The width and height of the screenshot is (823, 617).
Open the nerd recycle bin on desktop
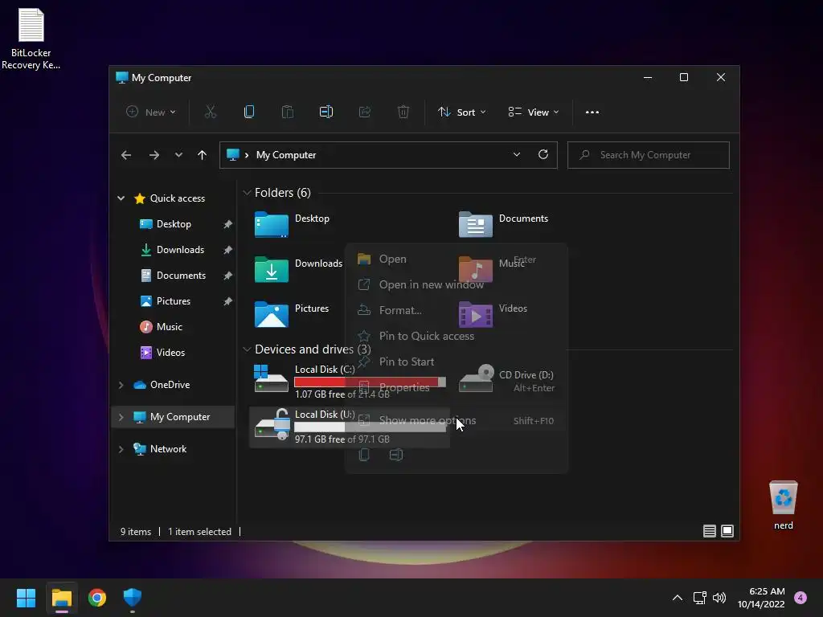(783, 505)
